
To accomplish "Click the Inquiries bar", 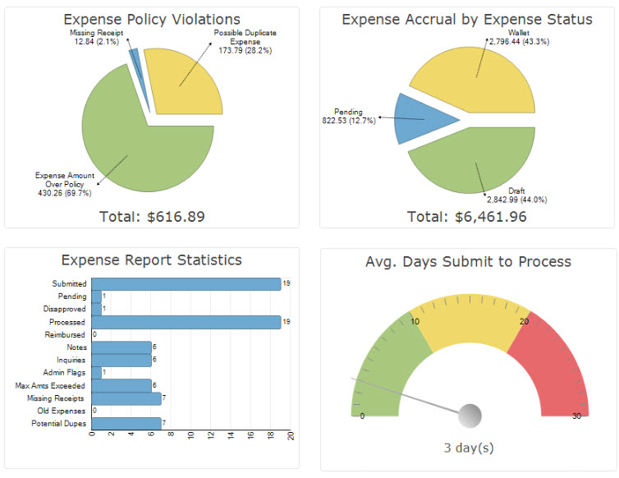I will [x=122, y=361].
